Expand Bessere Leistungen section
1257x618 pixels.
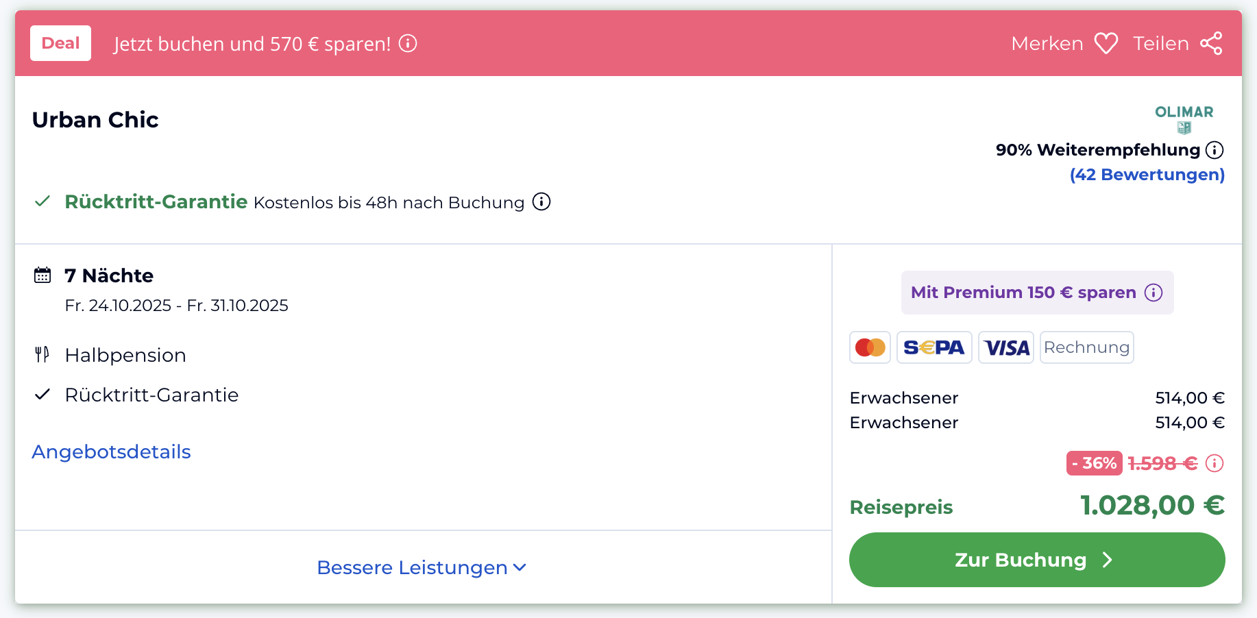coord(412,568)
